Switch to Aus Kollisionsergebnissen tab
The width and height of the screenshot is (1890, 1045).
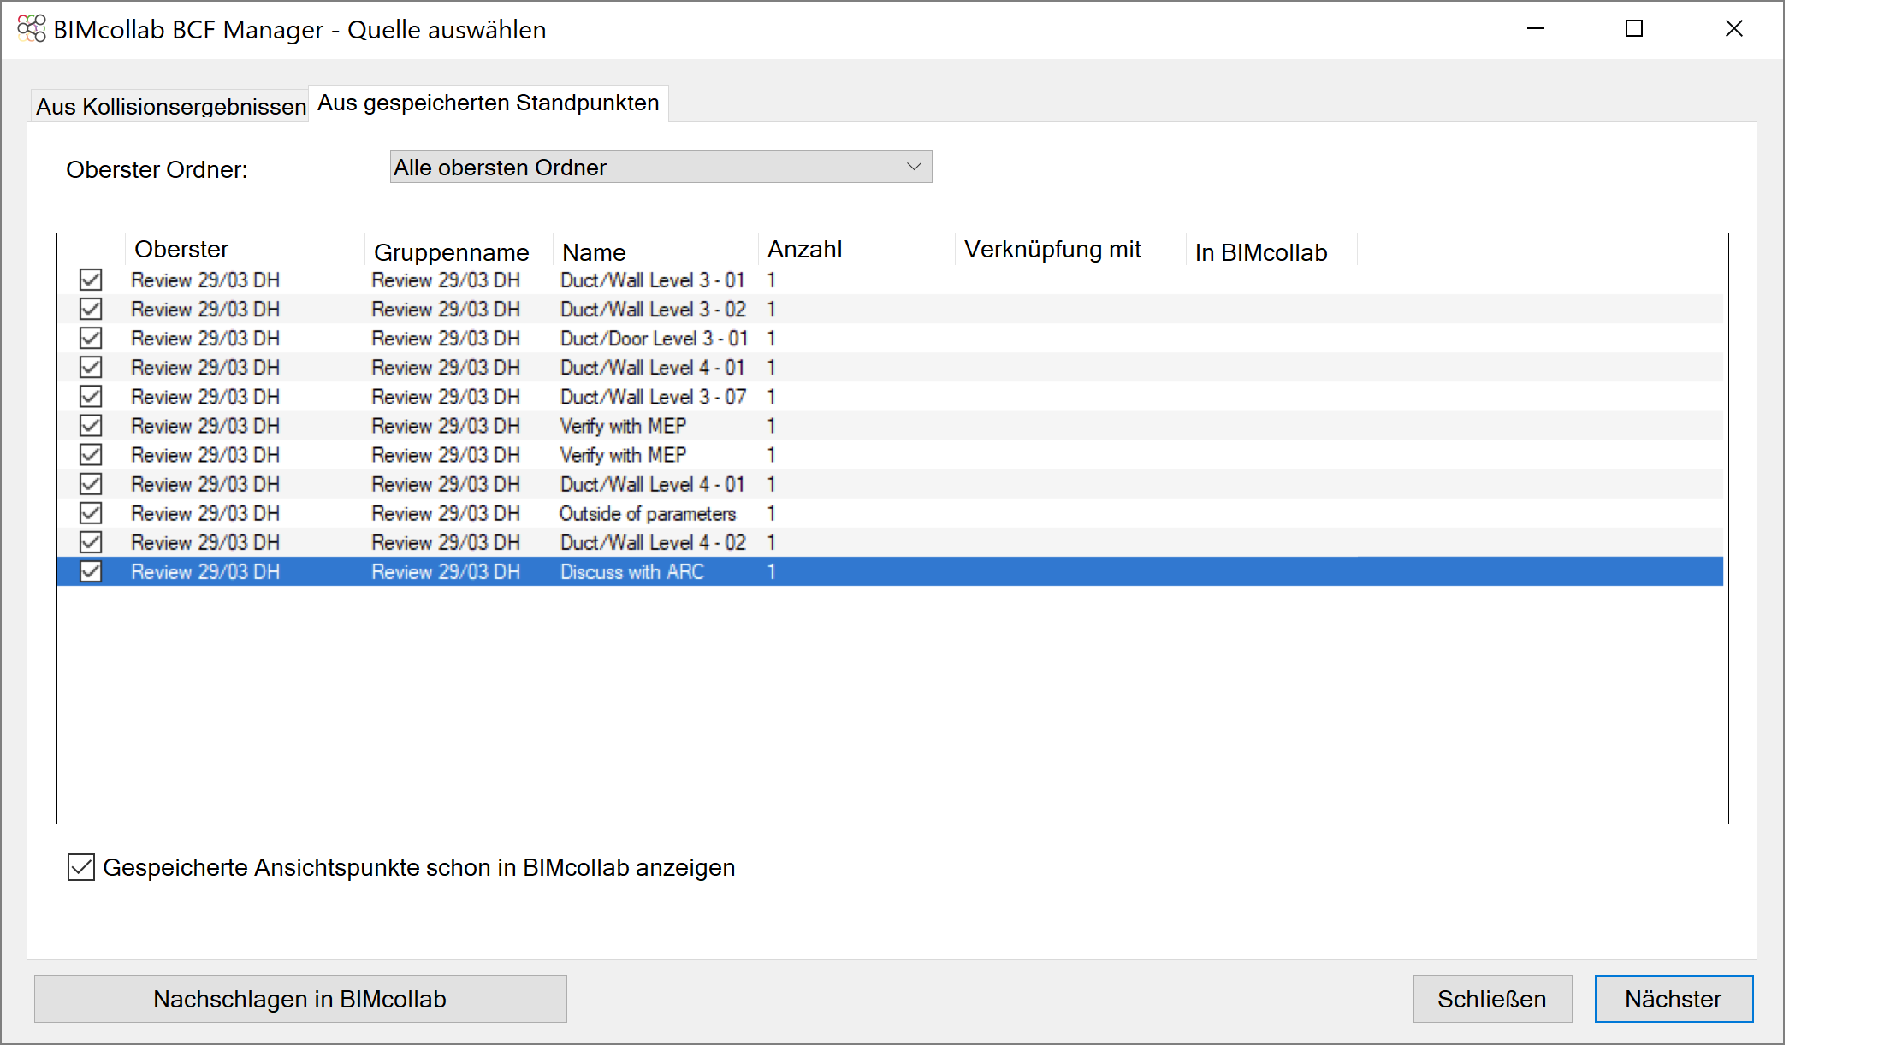(170, 107)
